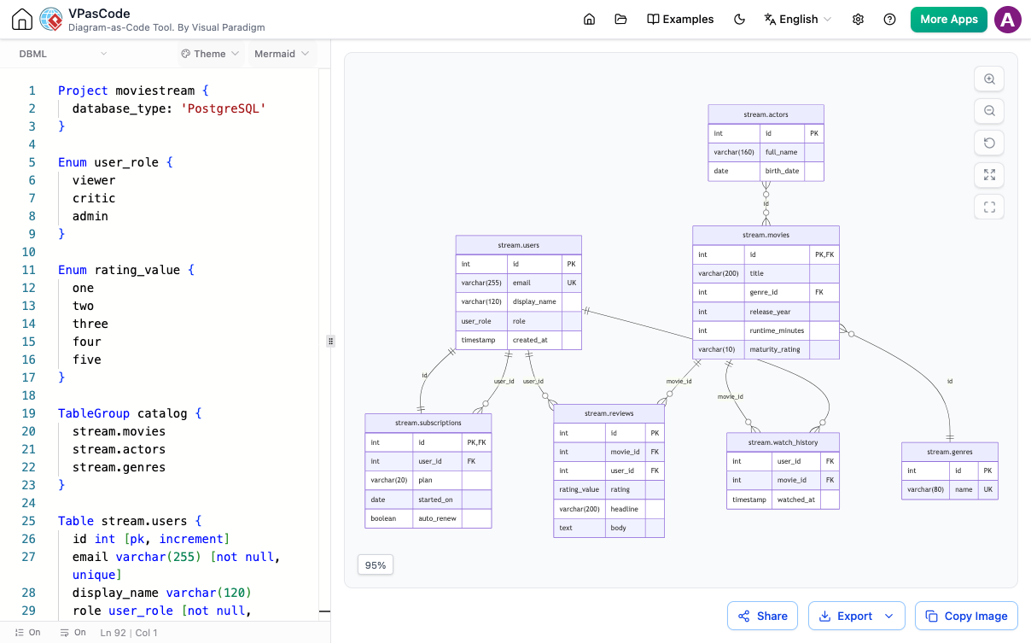The image size is (1031, 643).
Task: Reset diagram zoom with rotate icon
Action: pos(989,143)
